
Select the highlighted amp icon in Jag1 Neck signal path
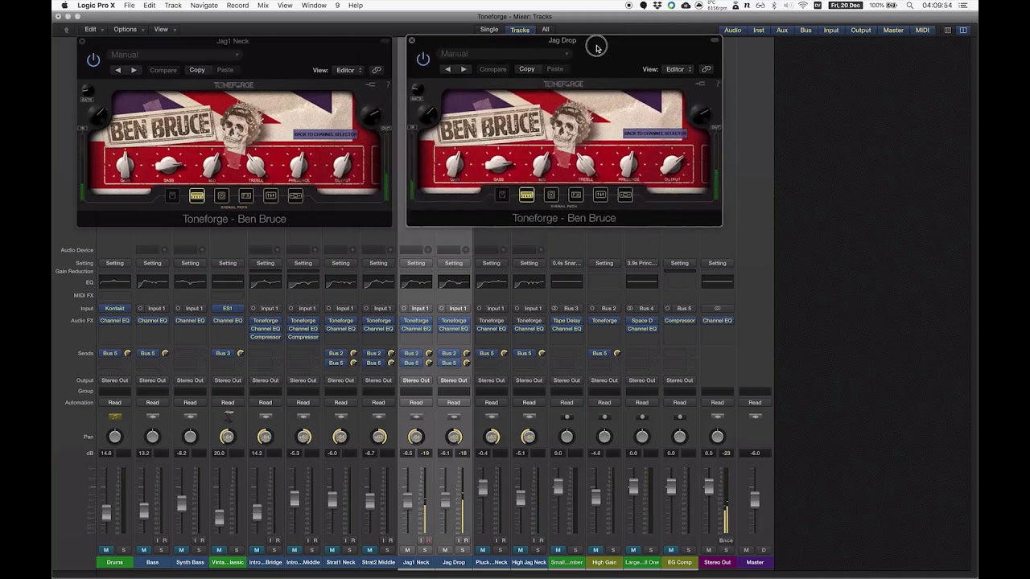tap(197, 195)
